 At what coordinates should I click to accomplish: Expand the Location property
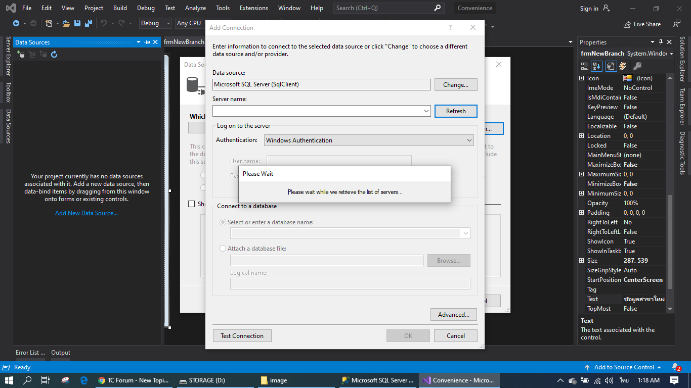[x=582, y=136]
